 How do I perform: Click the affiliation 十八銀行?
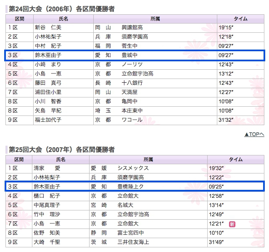(132, 83)
